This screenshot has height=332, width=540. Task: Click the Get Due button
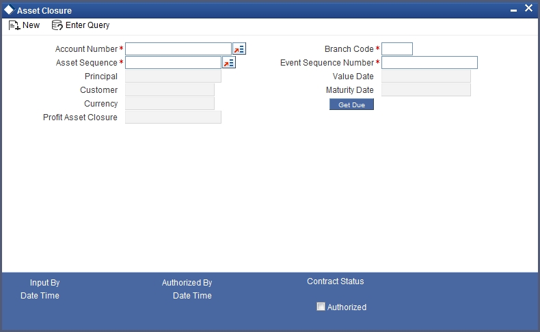(x=351, y=105)
